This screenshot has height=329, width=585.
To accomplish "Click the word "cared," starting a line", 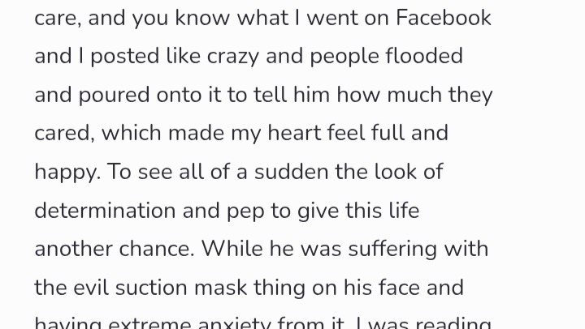I will coord(64,134).
